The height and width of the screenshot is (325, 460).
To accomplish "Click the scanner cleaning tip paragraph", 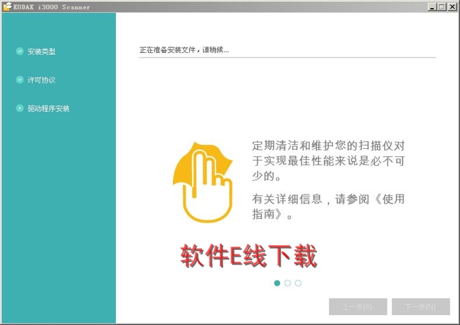I will tap(328, 160).
